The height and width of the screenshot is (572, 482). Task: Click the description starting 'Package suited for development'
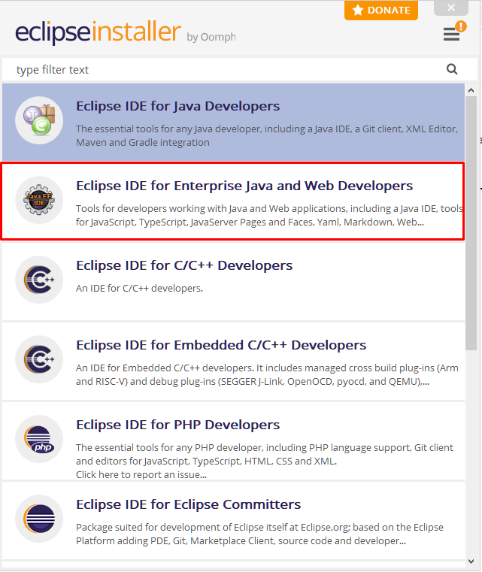[x=259, y=534]
